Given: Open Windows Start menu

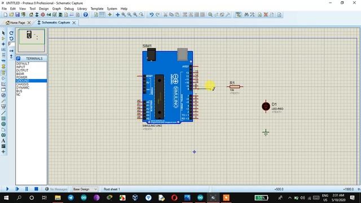Looking at the screenshot, I should click(x=6, y=198).
